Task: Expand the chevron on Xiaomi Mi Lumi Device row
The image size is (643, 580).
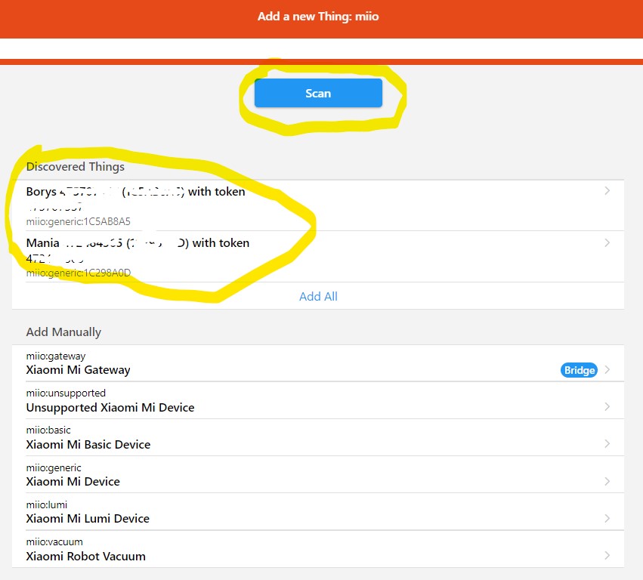Action: [x=607, y=518]
